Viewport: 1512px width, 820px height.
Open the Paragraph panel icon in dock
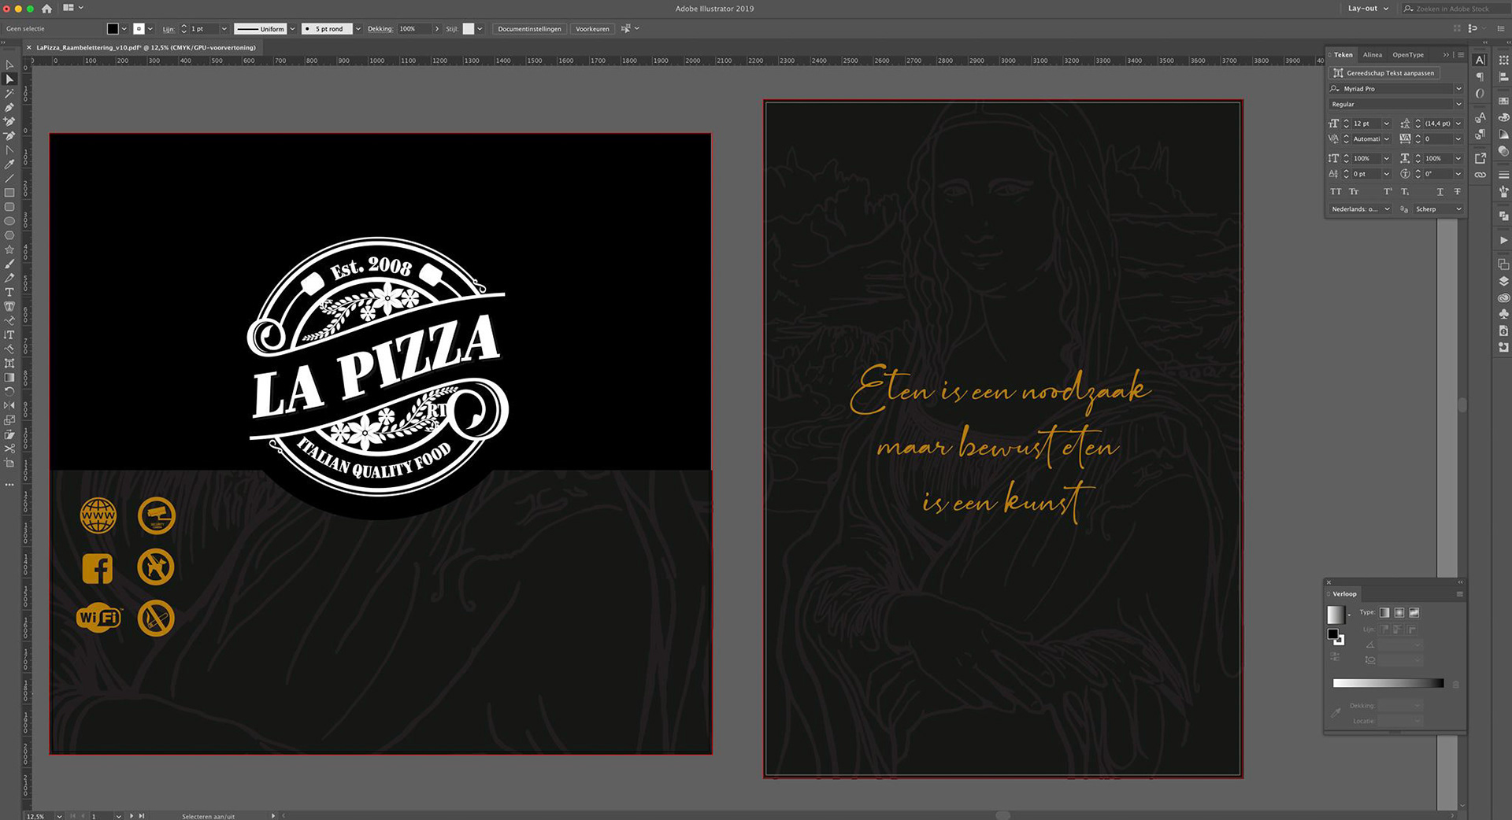(x=1480, y=77)
